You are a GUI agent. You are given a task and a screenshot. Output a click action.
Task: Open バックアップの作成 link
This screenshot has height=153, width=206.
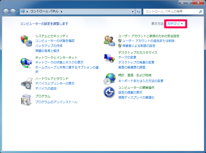coord(49,46)
